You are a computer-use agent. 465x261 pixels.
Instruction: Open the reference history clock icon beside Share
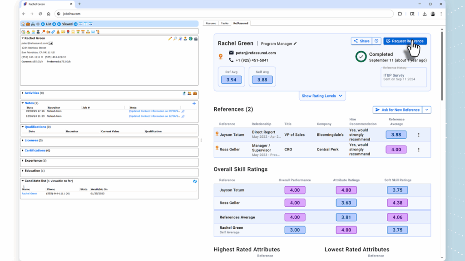pyautogui.click(x=376, y=41)
